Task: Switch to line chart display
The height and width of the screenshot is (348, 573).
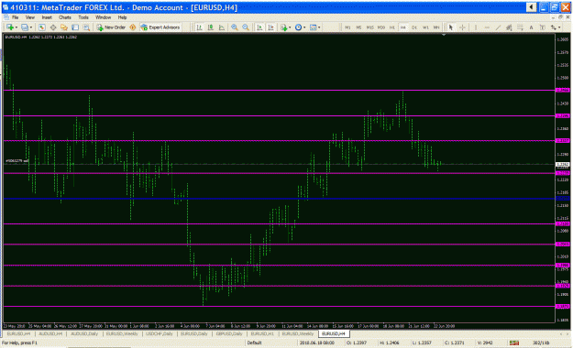Action: coord(222,27)
